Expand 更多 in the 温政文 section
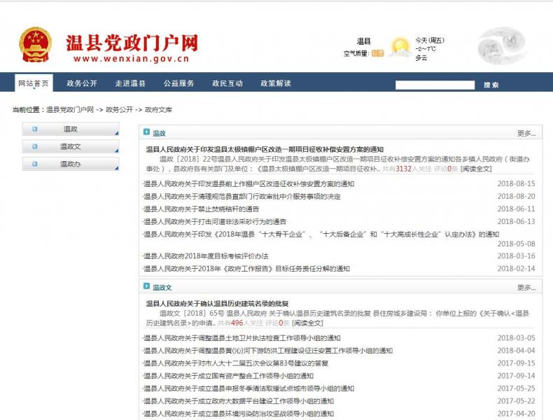This screenshot has height=420, width=553. coord(526,288)
